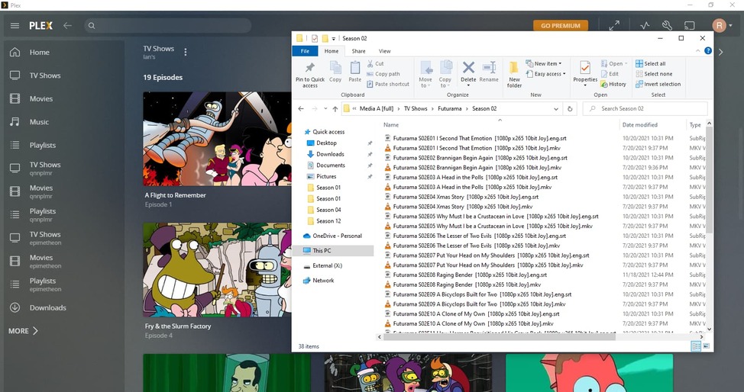Expand MORE in Plex sidebar
Image resolution: width=744 pixels, height=392 pixels.
click(23, 331)
